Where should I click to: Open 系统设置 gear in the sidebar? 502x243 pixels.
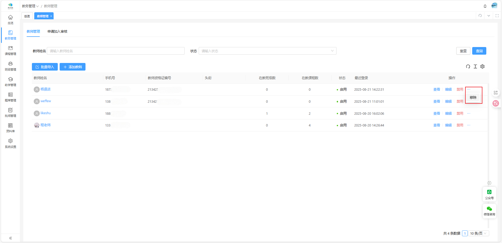tap(10, 143)
